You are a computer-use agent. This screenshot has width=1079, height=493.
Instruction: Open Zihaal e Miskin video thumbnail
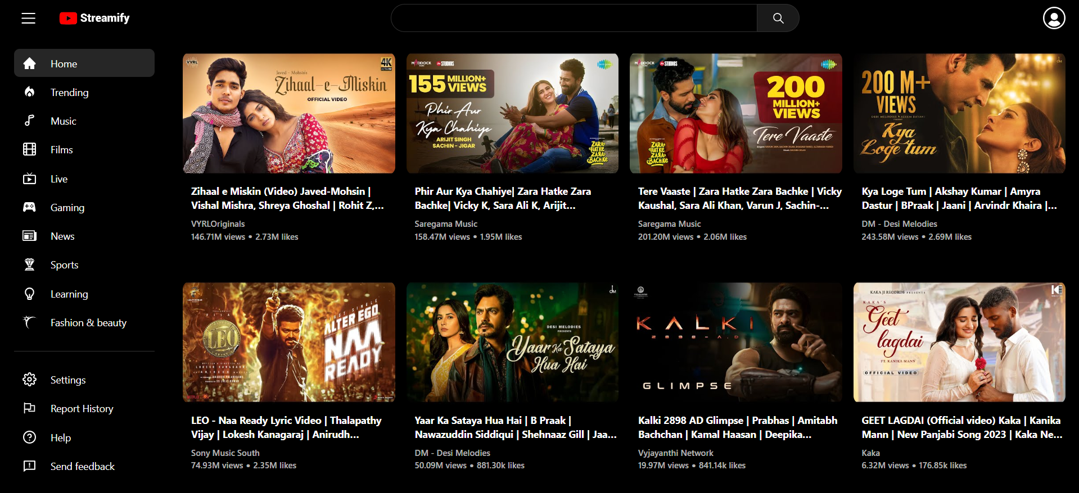289,113
